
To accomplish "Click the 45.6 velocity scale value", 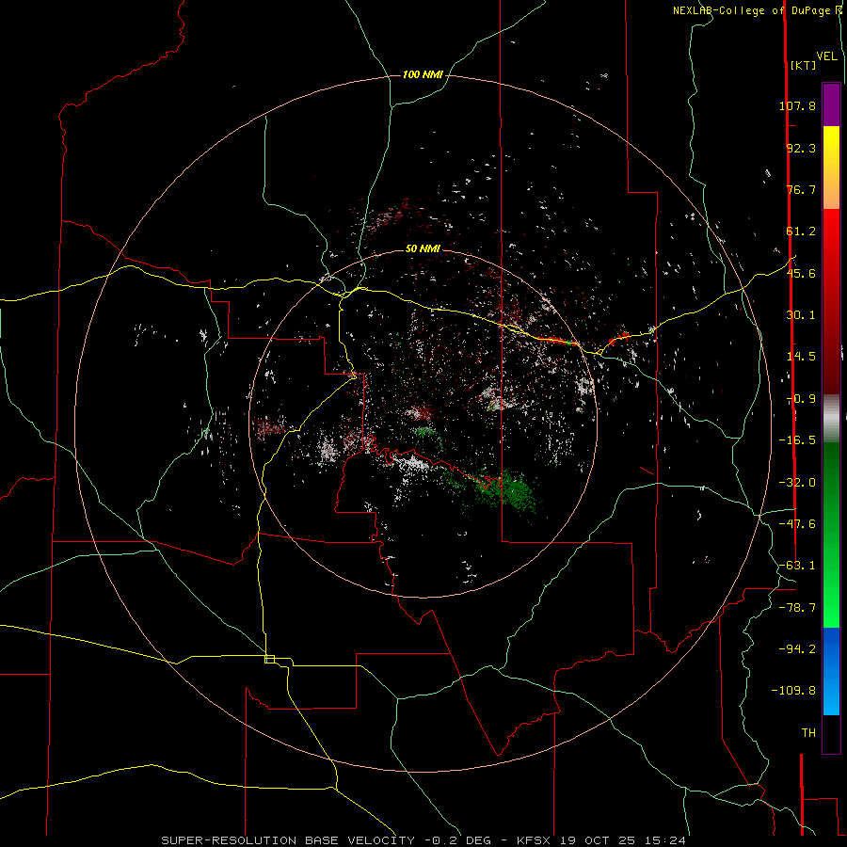I will [801, 273].
